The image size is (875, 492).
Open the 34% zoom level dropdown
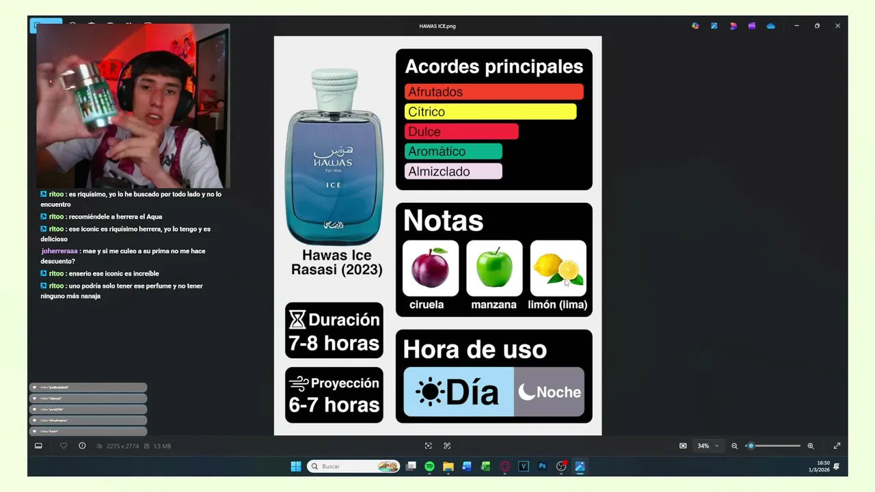click(x=708, y=446)
